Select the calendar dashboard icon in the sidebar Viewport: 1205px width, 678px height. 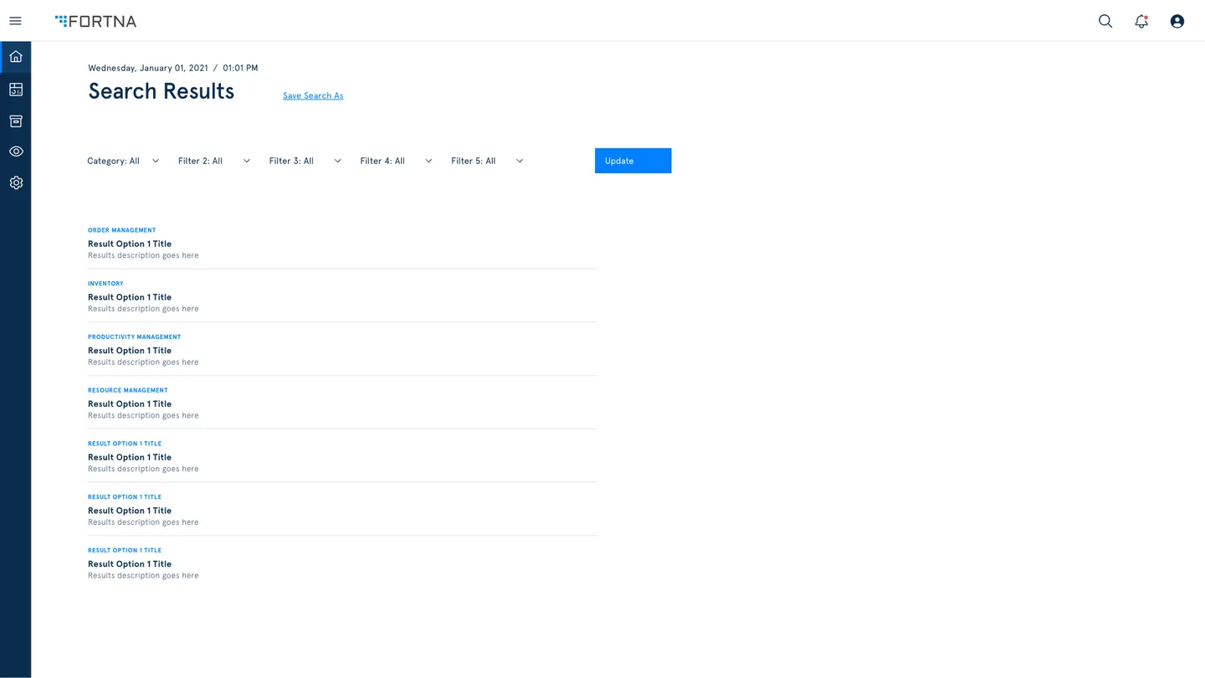point(15,89)
